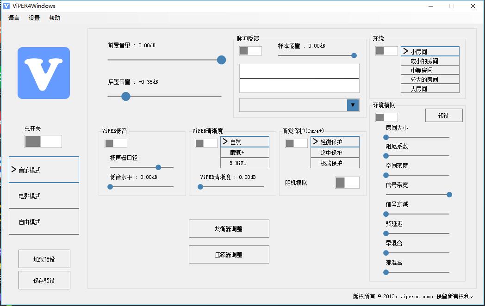Switch on the 脉冲反馈 convolver toggle
The image size is (485, 306).
[x=250, y=51]
